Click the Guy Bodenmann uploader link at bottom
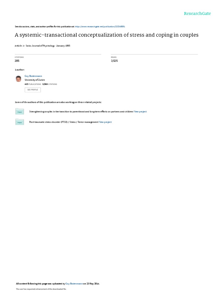This screenshot has width=222, height=296. click(74, 284)
